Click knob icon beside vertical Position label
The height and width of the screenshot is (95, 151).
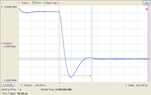(x=2, y=43)
